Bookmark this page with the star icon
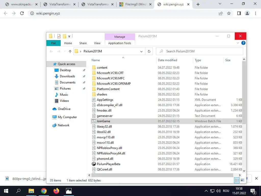 (229, 13)
